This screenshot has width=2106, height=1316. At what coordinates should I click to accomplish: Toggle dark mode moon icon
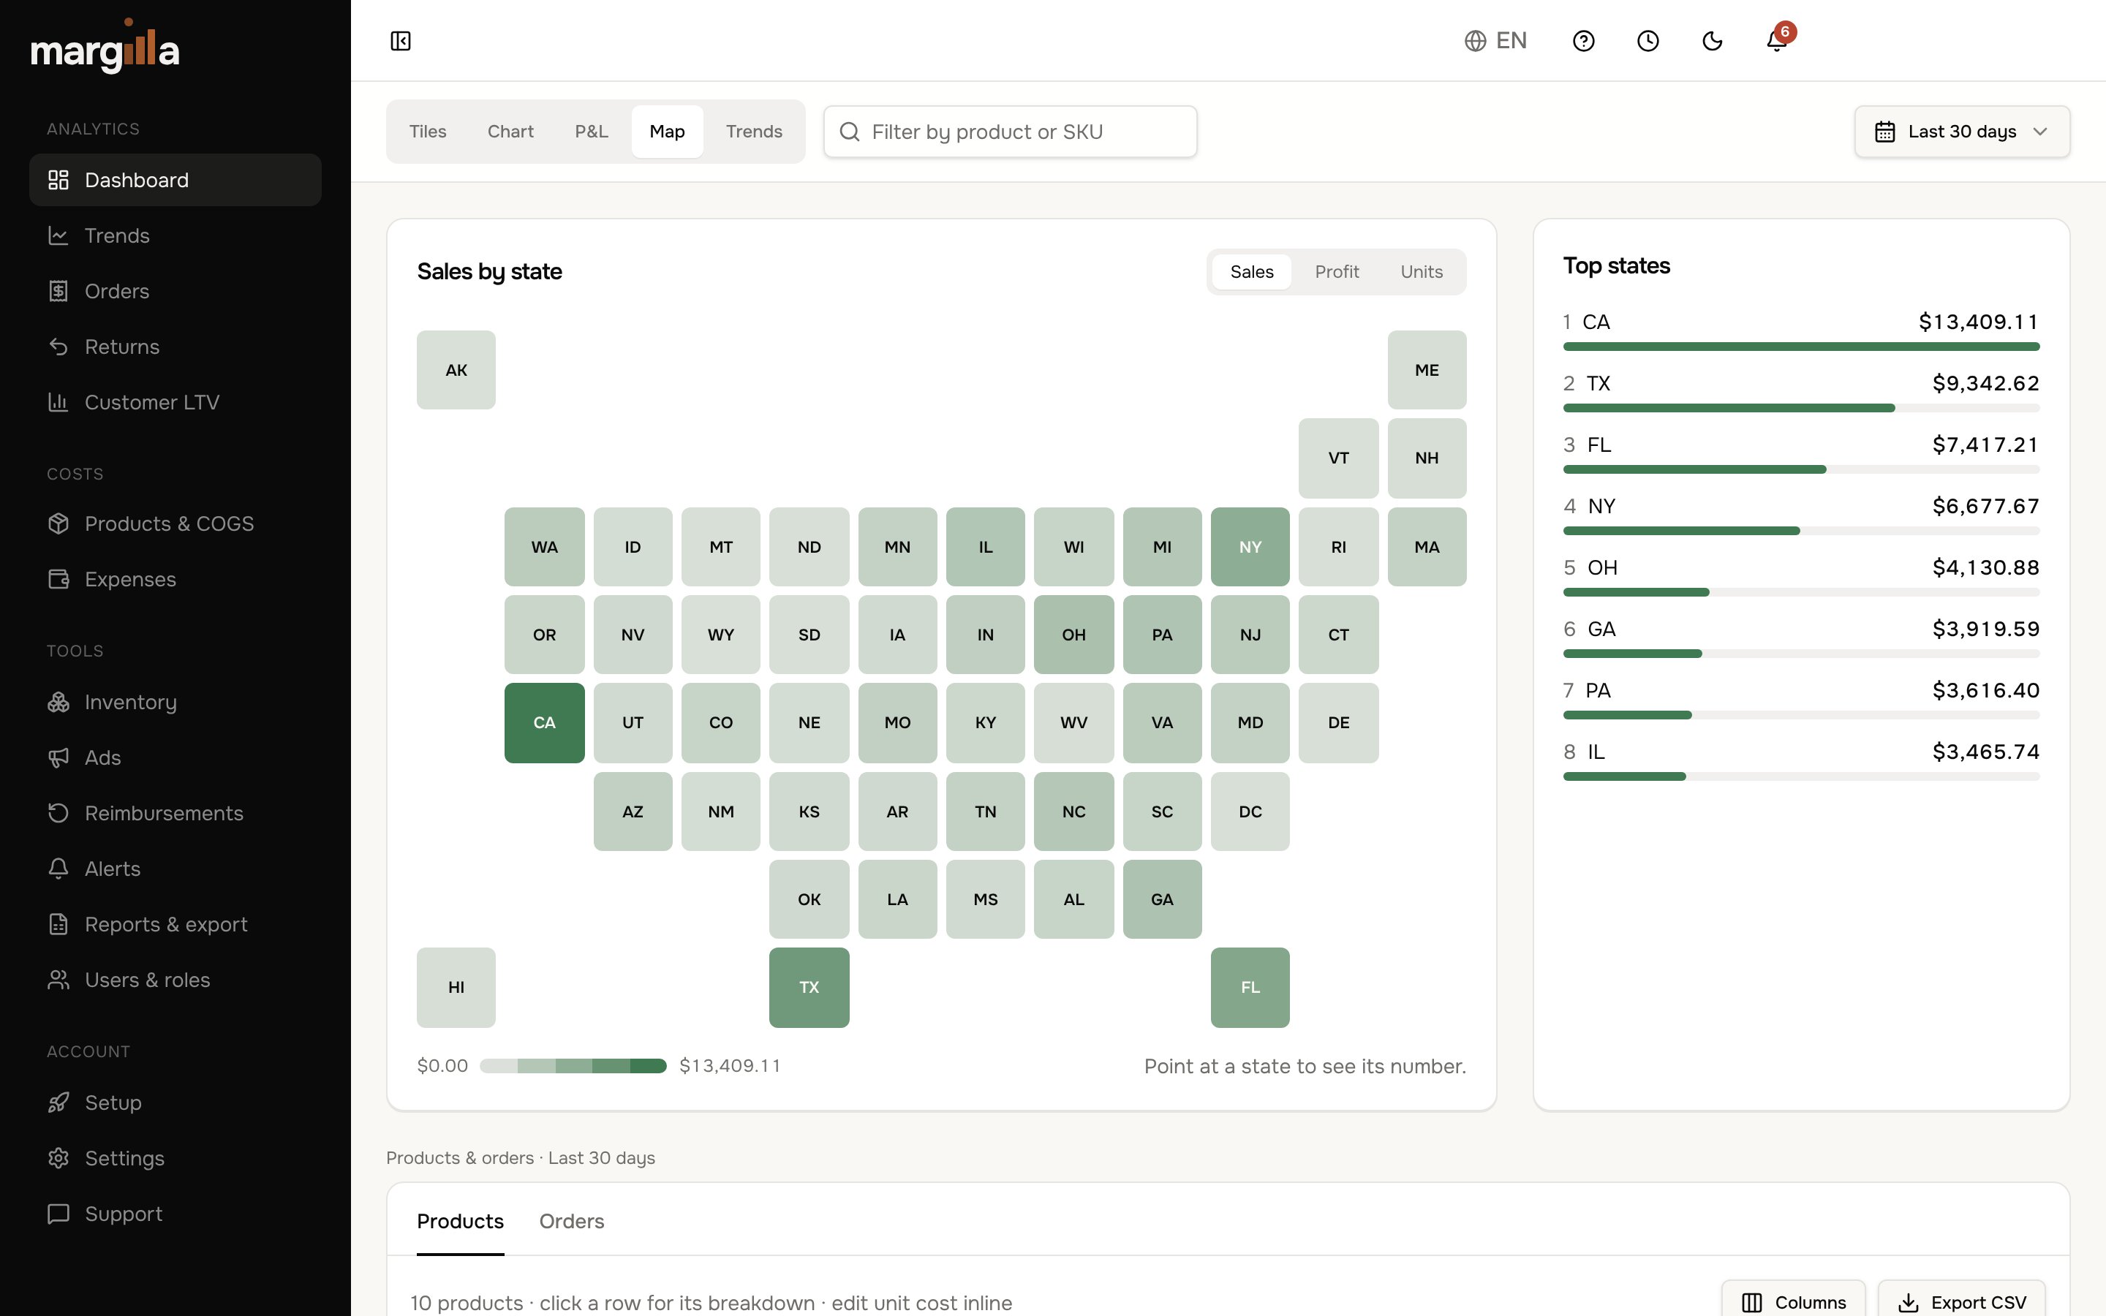point(1712,41)
